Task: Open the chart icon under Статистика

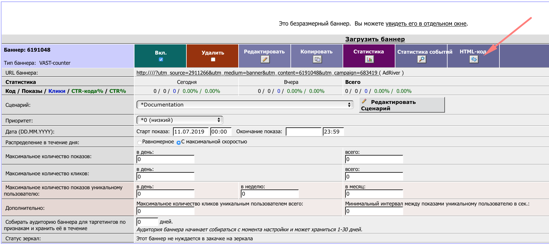Action: [x=370, y=59]
